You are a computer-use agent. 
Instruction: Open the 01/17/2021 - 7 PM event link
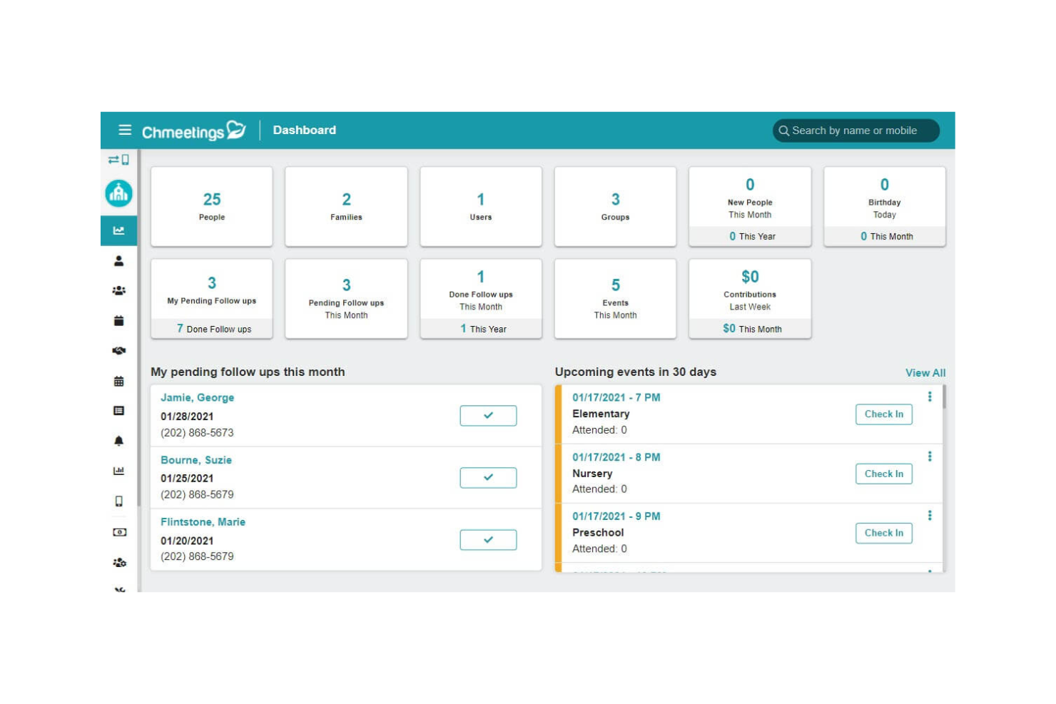pyautogui.click(x=616, y=397)
